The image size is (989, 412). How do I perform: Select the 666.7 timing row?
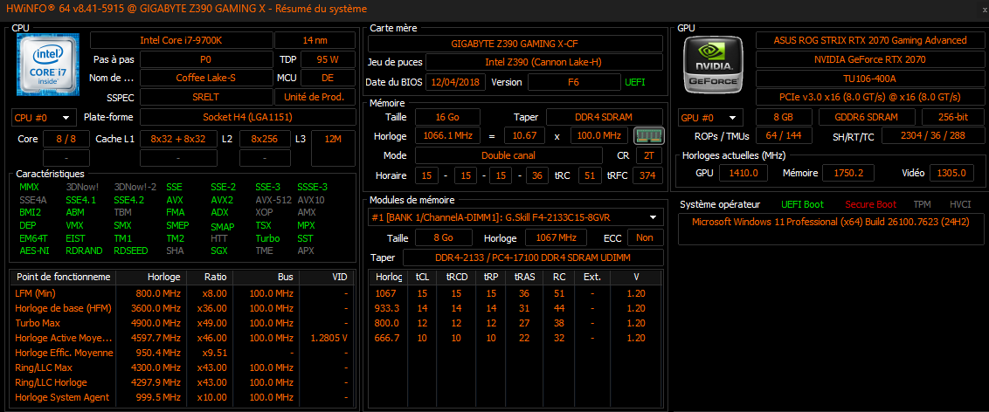[515, 338]
